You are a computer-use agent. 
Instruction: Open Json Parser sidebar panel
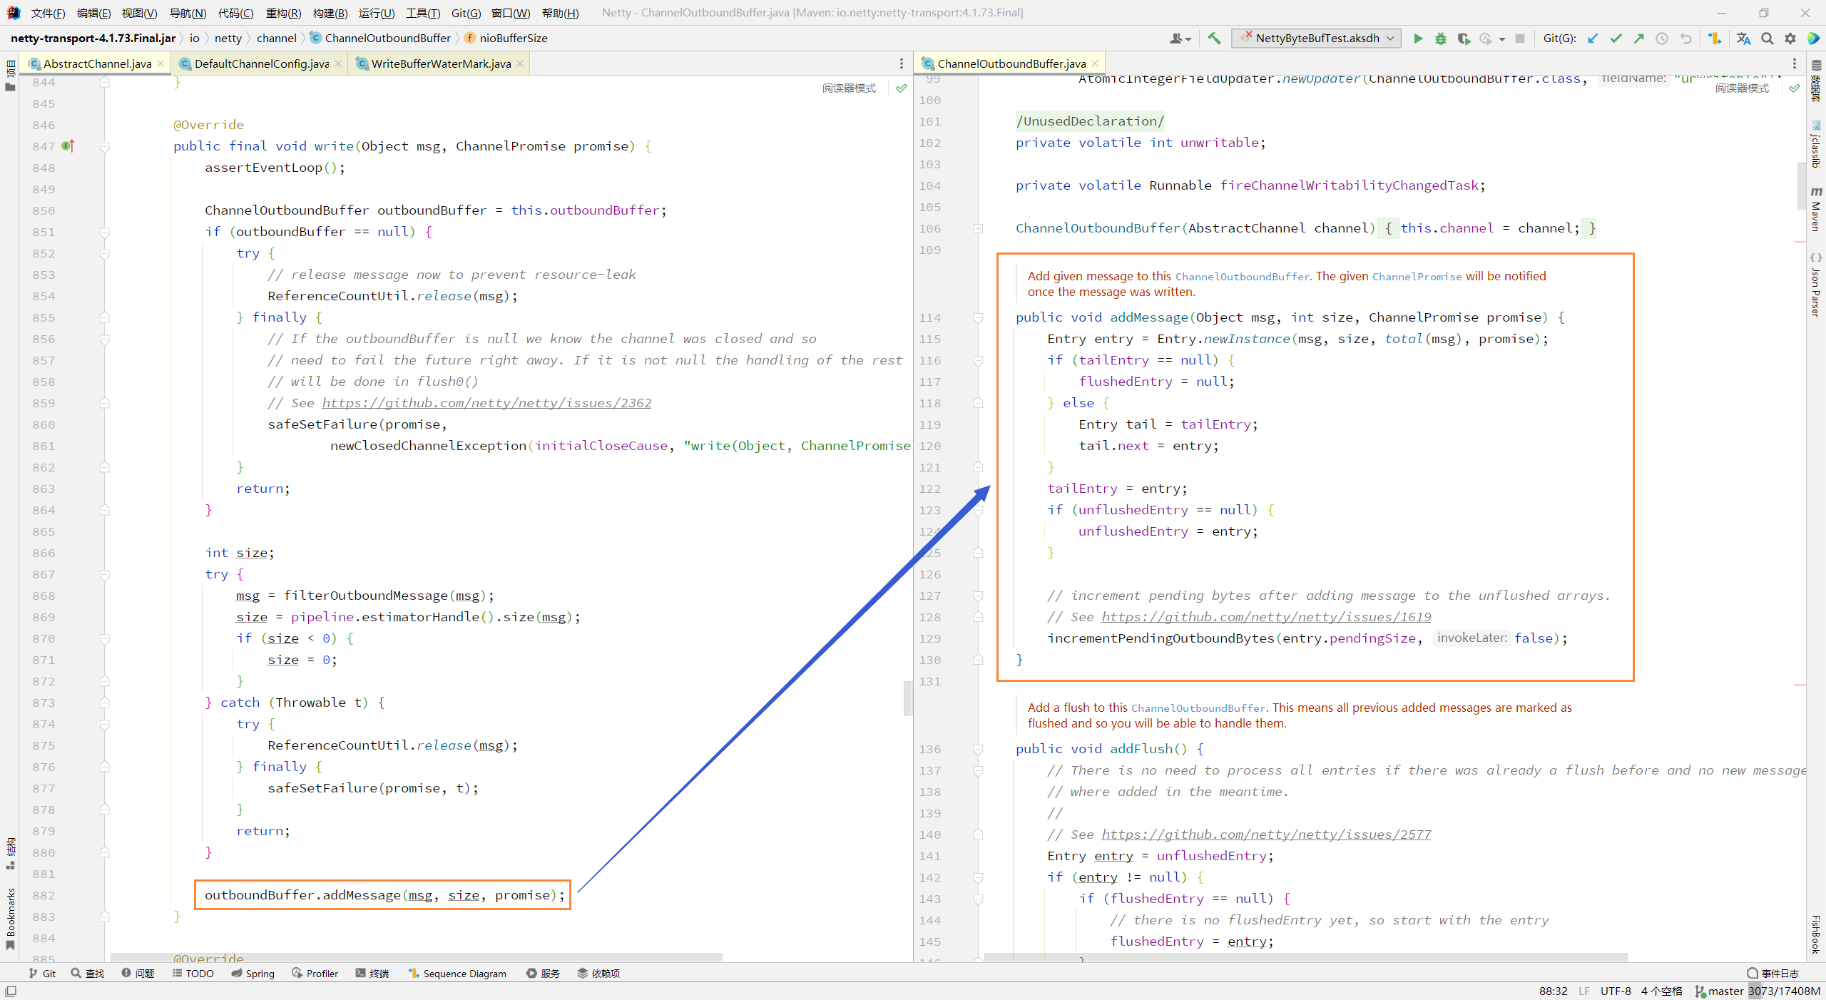pyautogui.click(x=1816, y=285)
